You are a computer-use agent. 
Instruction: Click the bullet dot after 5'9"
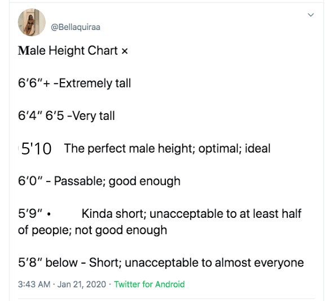pos(49,214)
